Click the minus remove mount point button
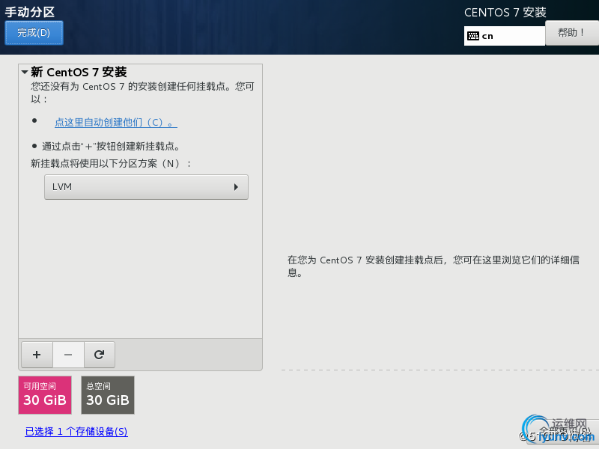The height and width of the screenshot is (449, 599). 68,355
